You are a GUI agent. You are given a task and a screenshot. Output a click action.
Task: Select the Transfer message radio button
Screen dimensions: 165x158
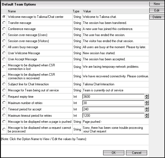point(4,23)
